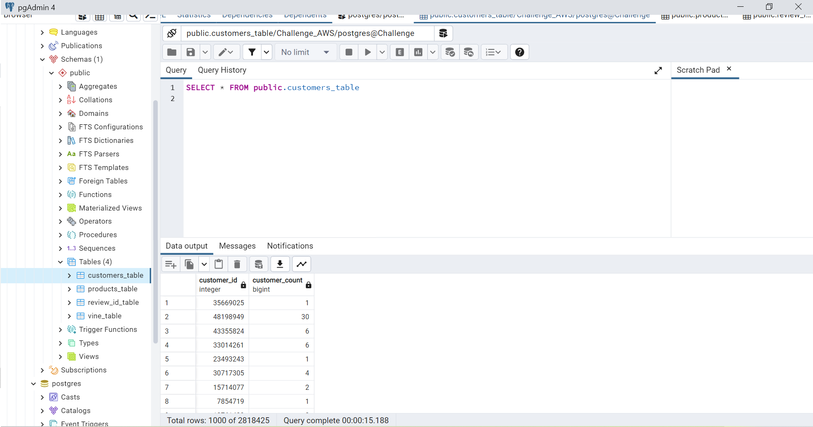Image resolution: width=813 pixels, height=427 pixels.
Task: Toggle the filter on query results
Action: pyautogui.click(x=252, y=52)
